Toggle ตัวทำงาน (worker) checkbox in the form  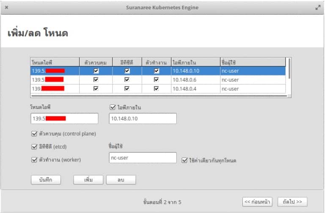pyautogui.click(x=34, y=160)
